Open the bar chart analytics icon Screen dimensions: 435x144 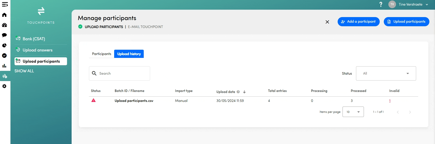4,66
